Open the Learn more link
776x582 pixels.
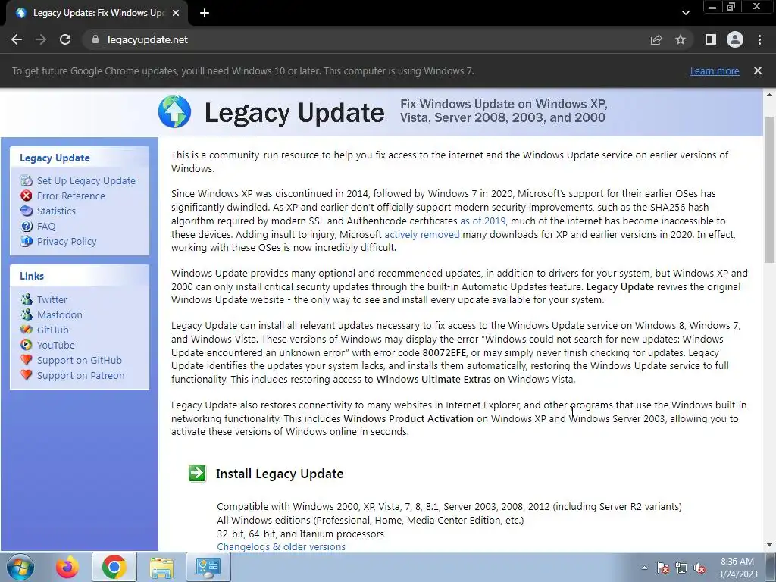[x=715, y=70]
